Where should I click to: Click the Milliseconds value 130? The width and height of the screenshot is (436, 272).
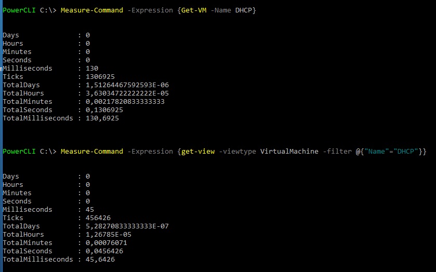92,69
